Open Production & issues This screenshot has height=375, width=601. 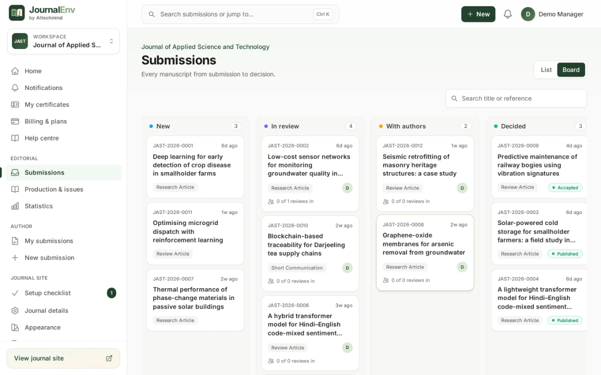pyautogui.click(x=64, y=189)
